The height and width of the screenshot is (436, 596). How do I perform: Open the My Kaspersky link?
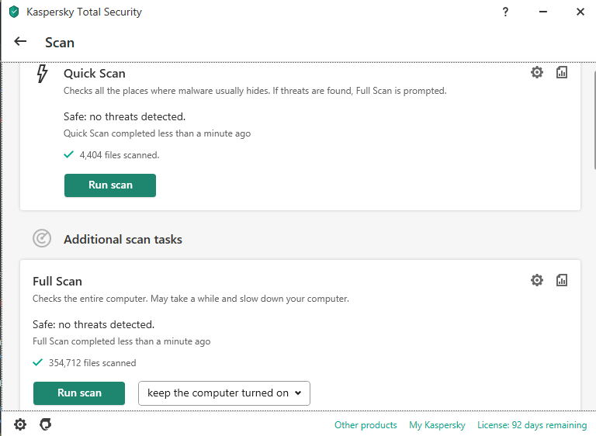(437, 425)
